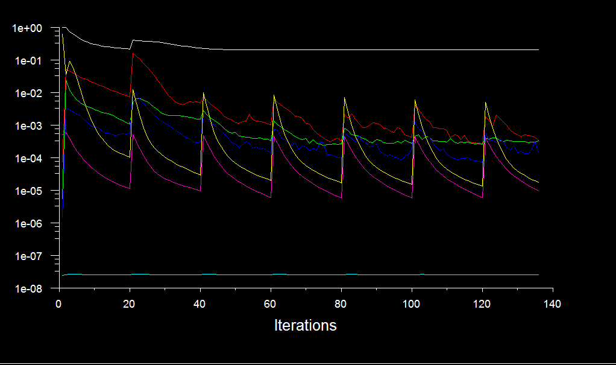Click the flat cyan residual line near 1e-08
The width and height of the screenshot is (616, 365).
click(301, 275)
